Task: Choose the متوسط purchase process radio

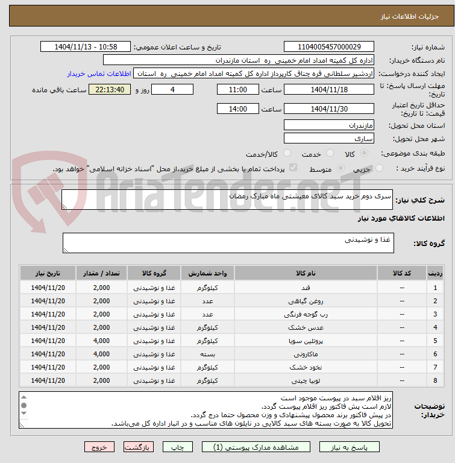Action: coord(340,168)
